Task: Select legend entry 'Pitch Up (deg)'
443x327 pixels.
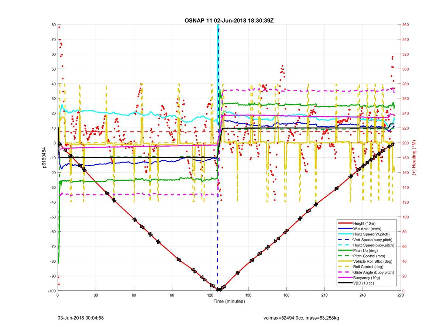Action: tap(366, 251)
